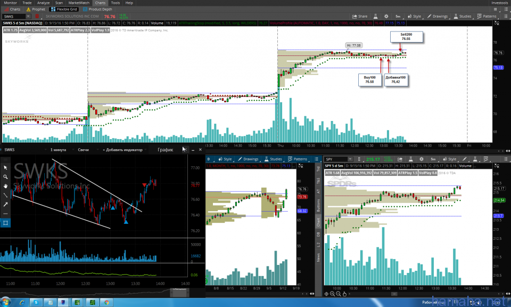Image resolution: width=511 pixels, height=307 pixels.
Task: Click the 75.13 price label on main chart axis
Action: [x=498, y=68]
